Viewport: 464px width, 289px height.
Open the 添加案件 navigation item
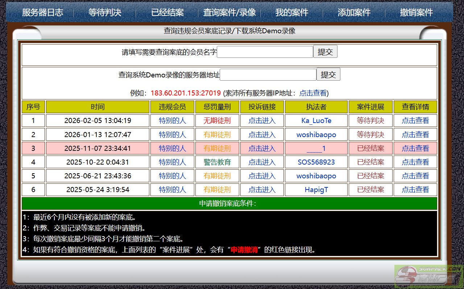coord(354,12)
